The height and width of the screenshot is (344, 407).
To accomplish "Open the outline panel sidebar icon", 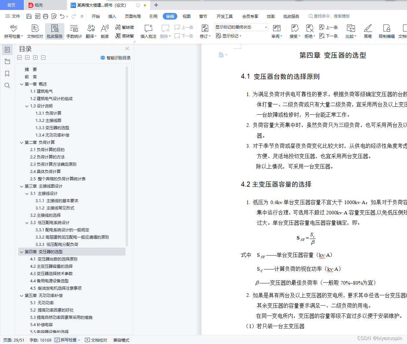I will [x=7, y=50].
